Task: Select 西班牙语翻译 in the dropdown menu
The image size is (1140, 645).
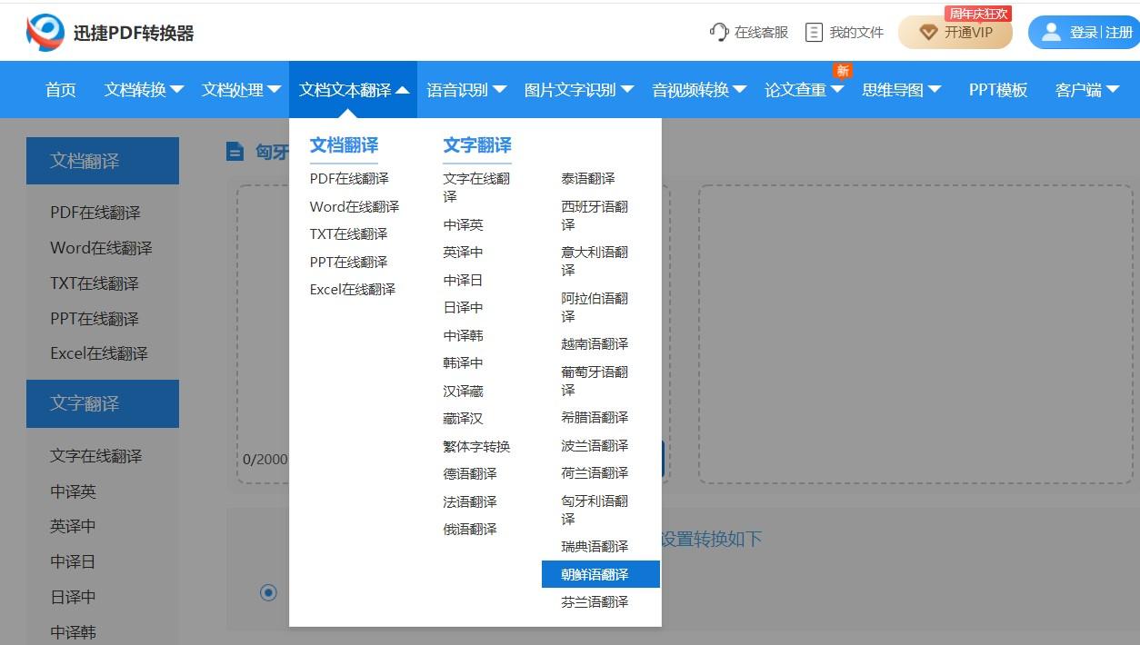Action: (595, 215)
